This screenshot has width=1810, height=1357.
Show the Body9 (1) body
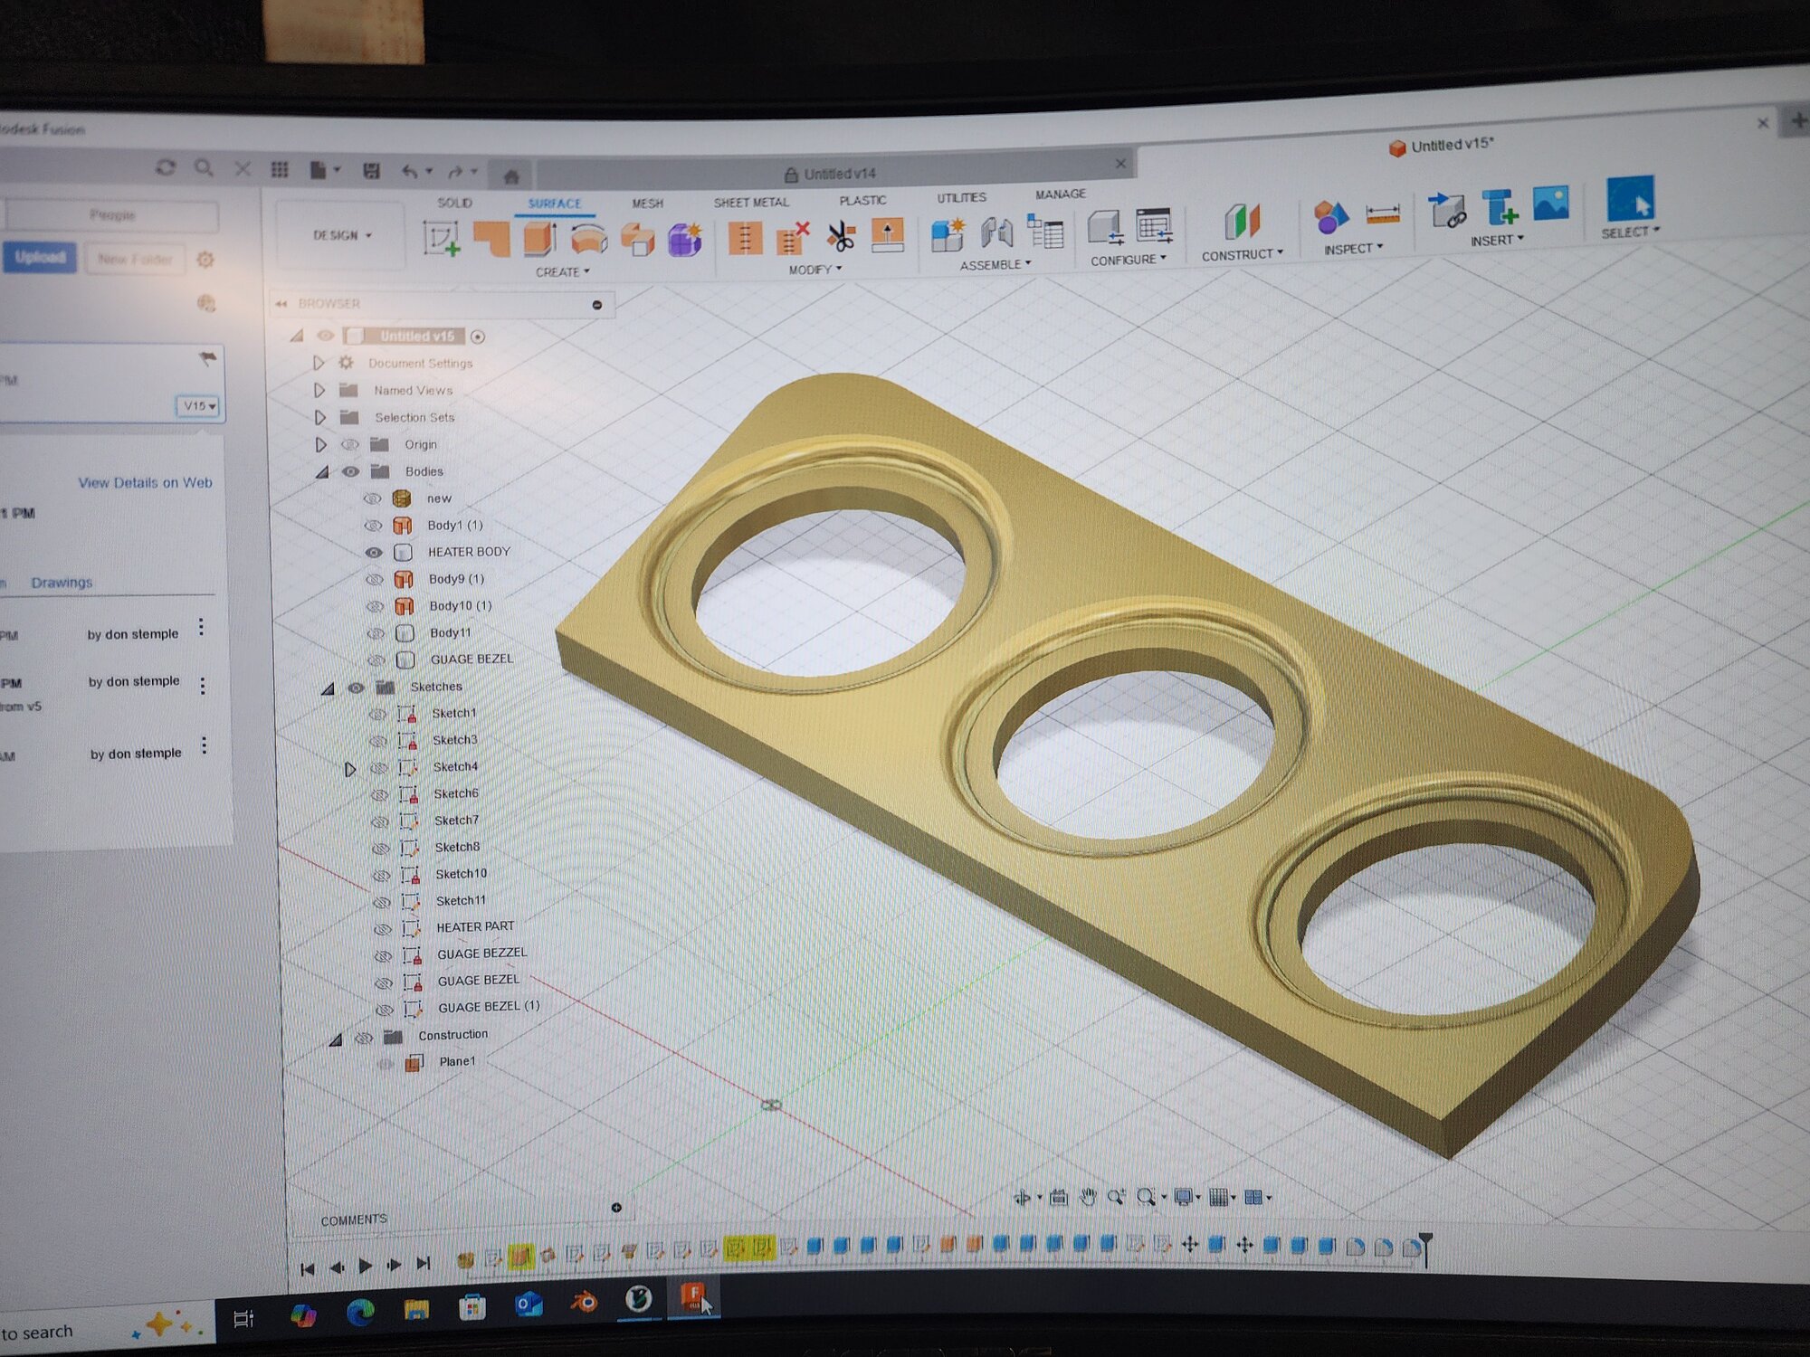tap(374, 579)
